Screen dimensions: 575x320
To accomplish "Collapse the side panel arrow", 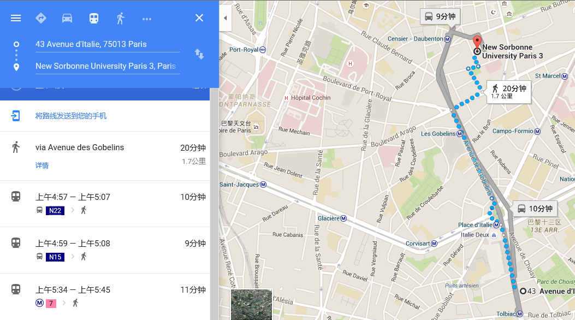I will [225, 18].
